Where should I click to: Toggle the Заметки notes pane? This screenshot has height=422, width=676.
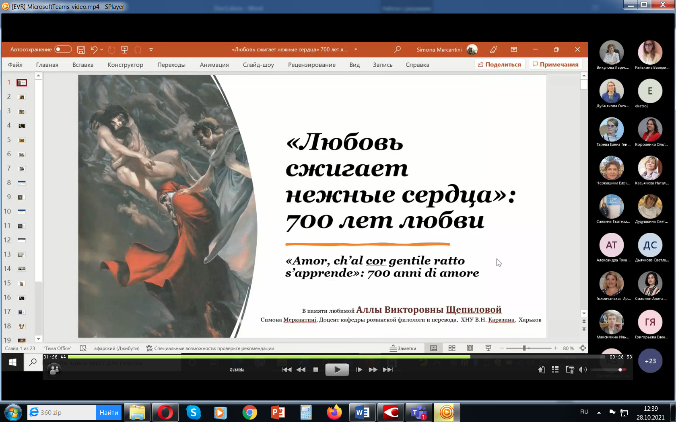click(403, 348)
